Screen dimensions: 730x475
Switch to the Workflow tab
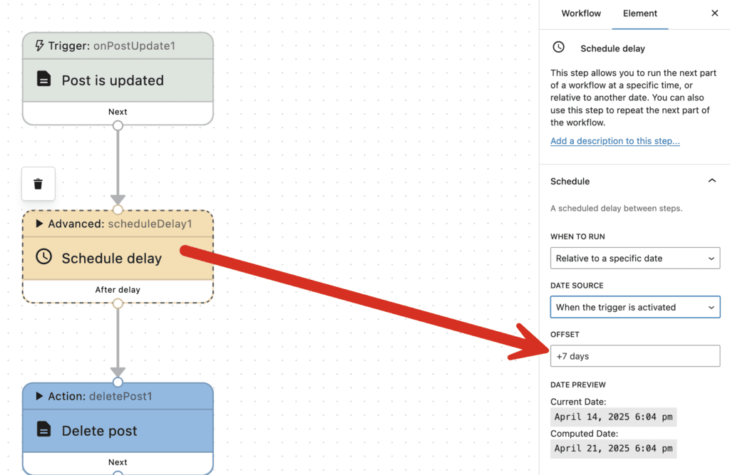[x=581, y=14]
